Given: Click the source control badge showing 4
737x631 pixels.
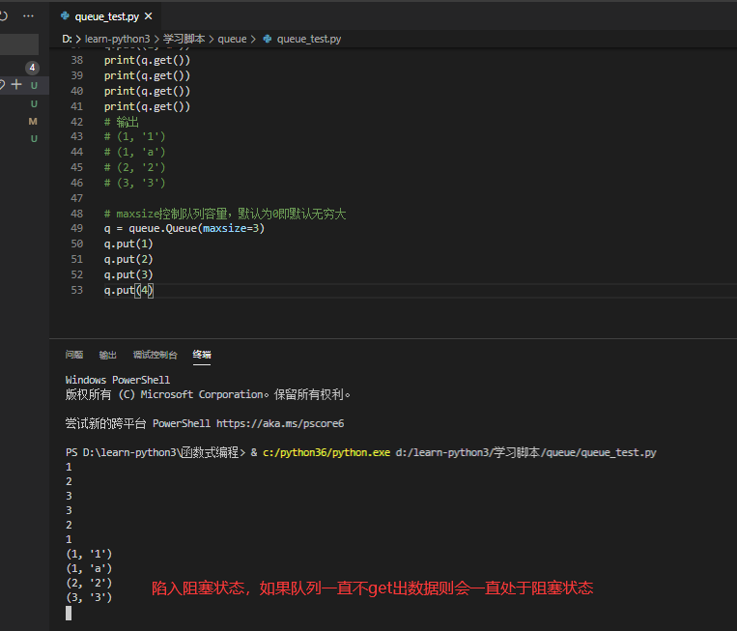Looking at the screenshot, I should (x=32, y=68).
